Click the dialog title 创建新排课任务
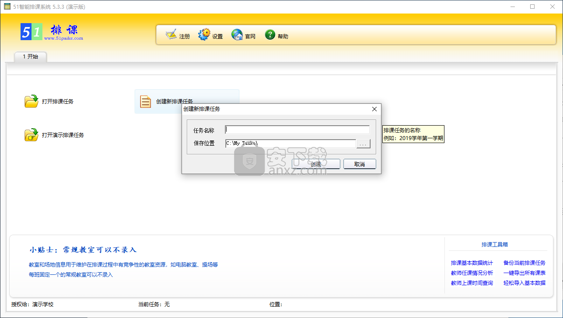The width and height of the screenshot is (563, 318). coord(202,109)
